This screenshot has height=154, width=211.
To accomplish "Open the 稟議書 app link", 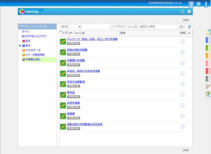I will click(x=71, y=114).
